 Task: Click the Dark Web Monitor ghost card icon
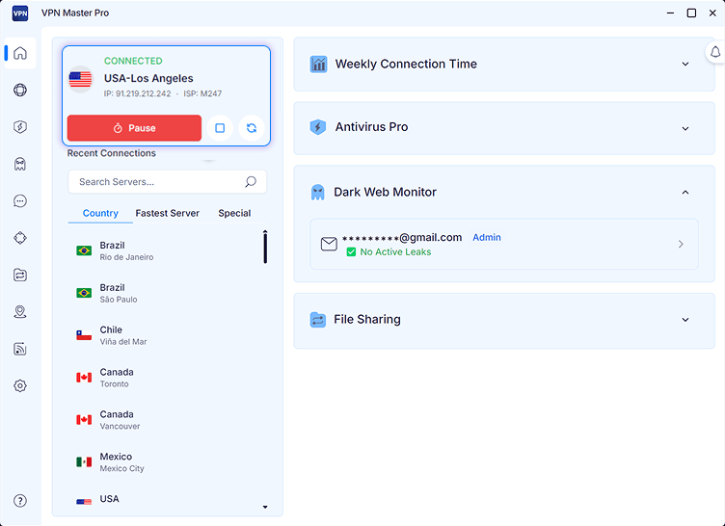[x=317, y=193]
